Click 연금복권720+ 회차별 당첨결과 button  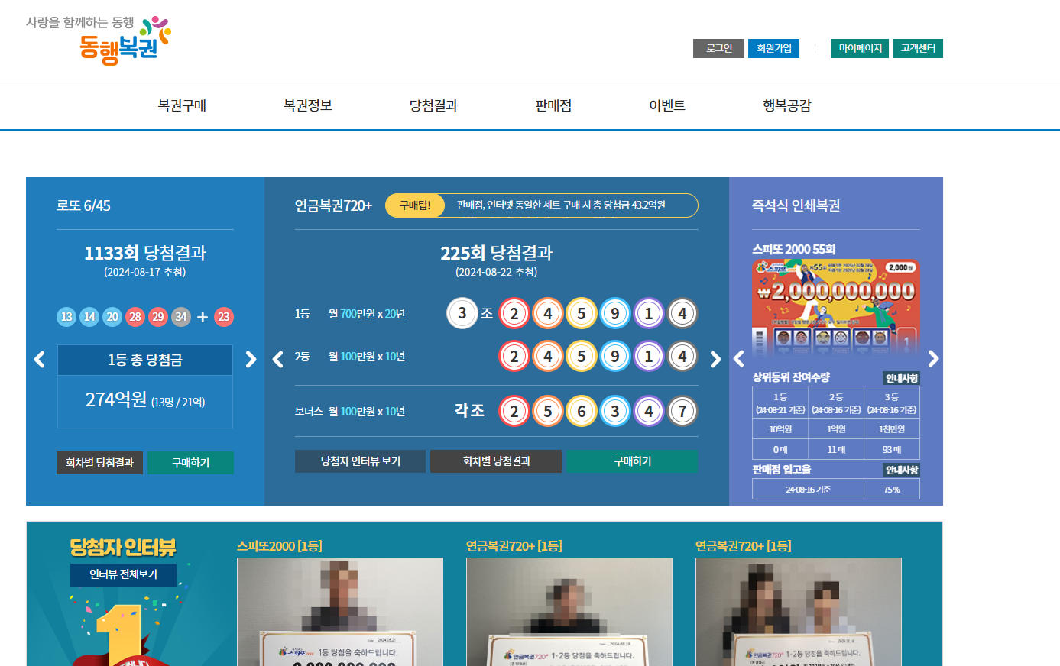[x=496, y=461]
